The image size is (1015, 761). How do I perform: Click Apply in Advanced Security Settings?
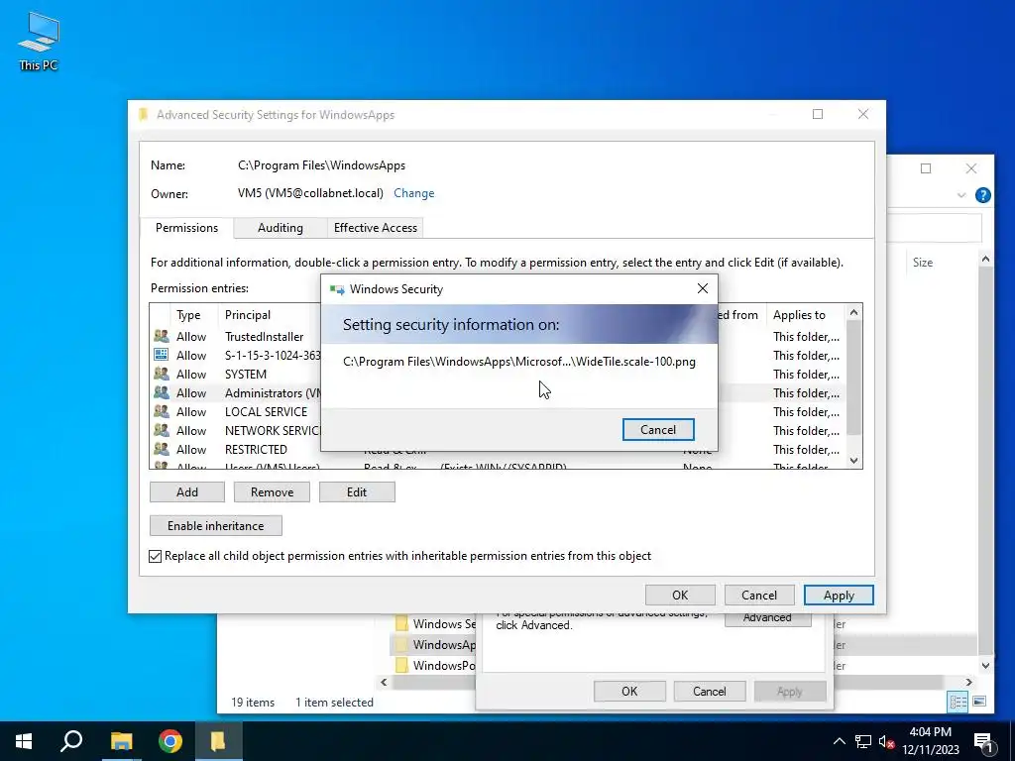(x=839, y=595)
